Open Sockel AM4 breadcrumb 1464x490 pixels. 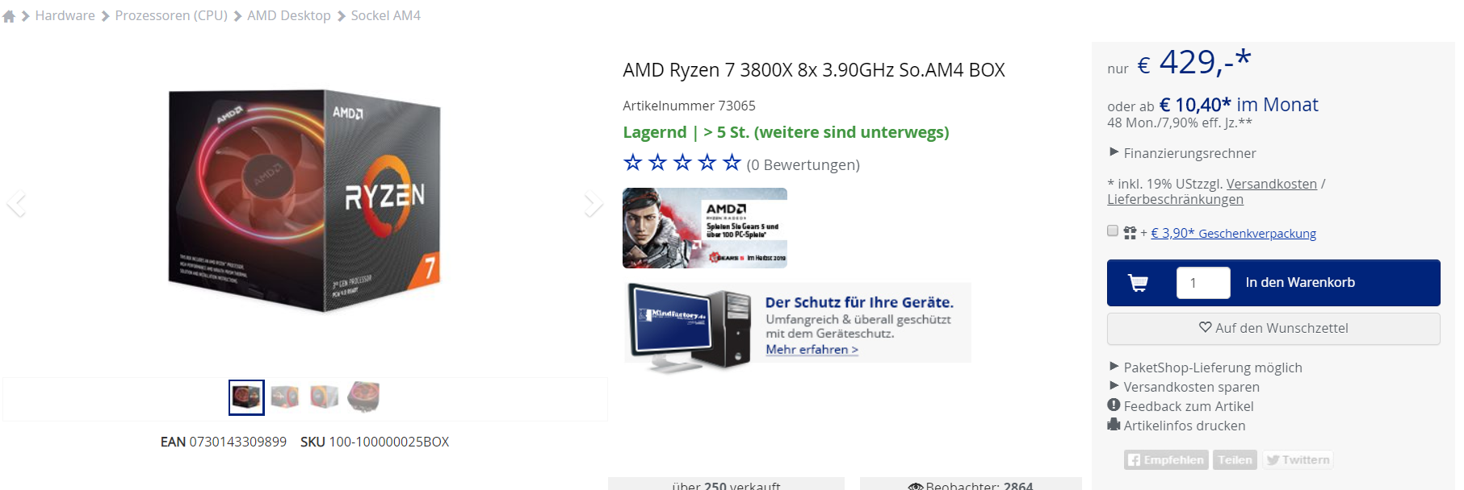385,15
